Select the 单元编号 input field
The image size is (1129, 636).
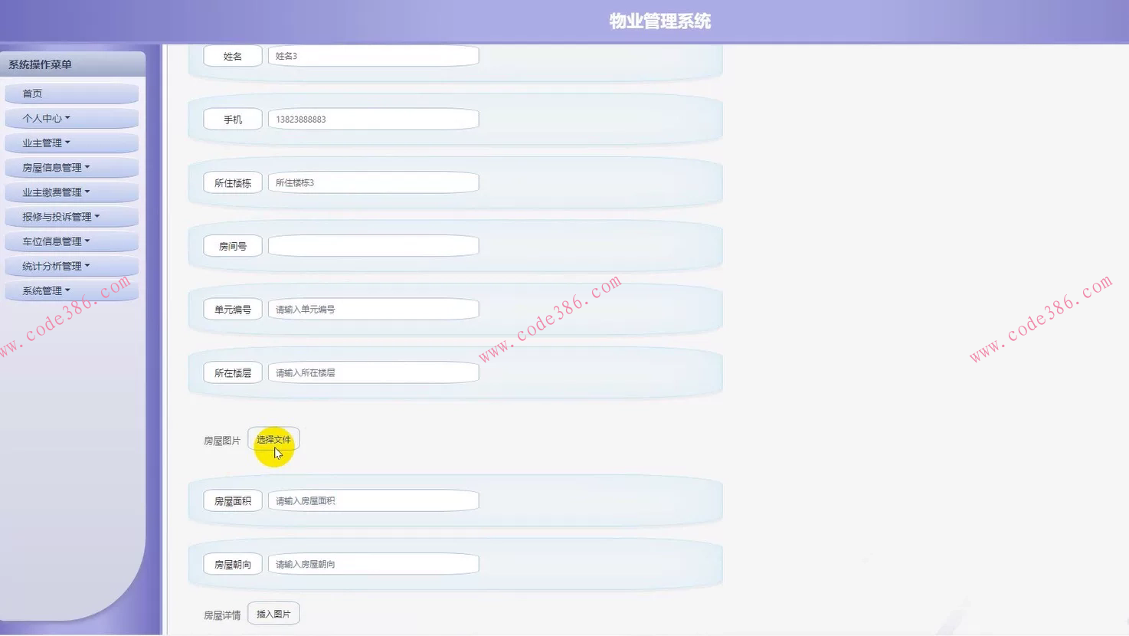[372, 309]
